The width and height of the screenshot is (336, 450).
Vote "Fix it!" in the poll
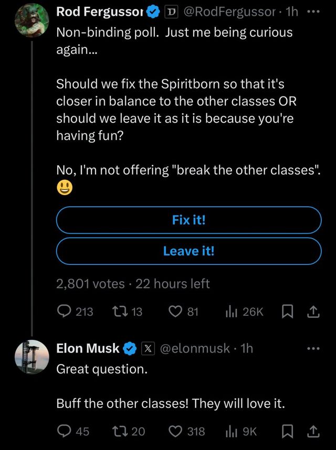point(188,220)
